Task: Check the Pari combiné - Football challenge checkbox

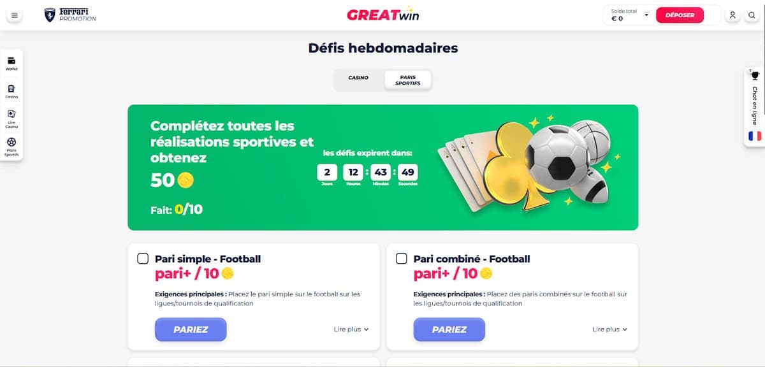Action: (402, 258)
